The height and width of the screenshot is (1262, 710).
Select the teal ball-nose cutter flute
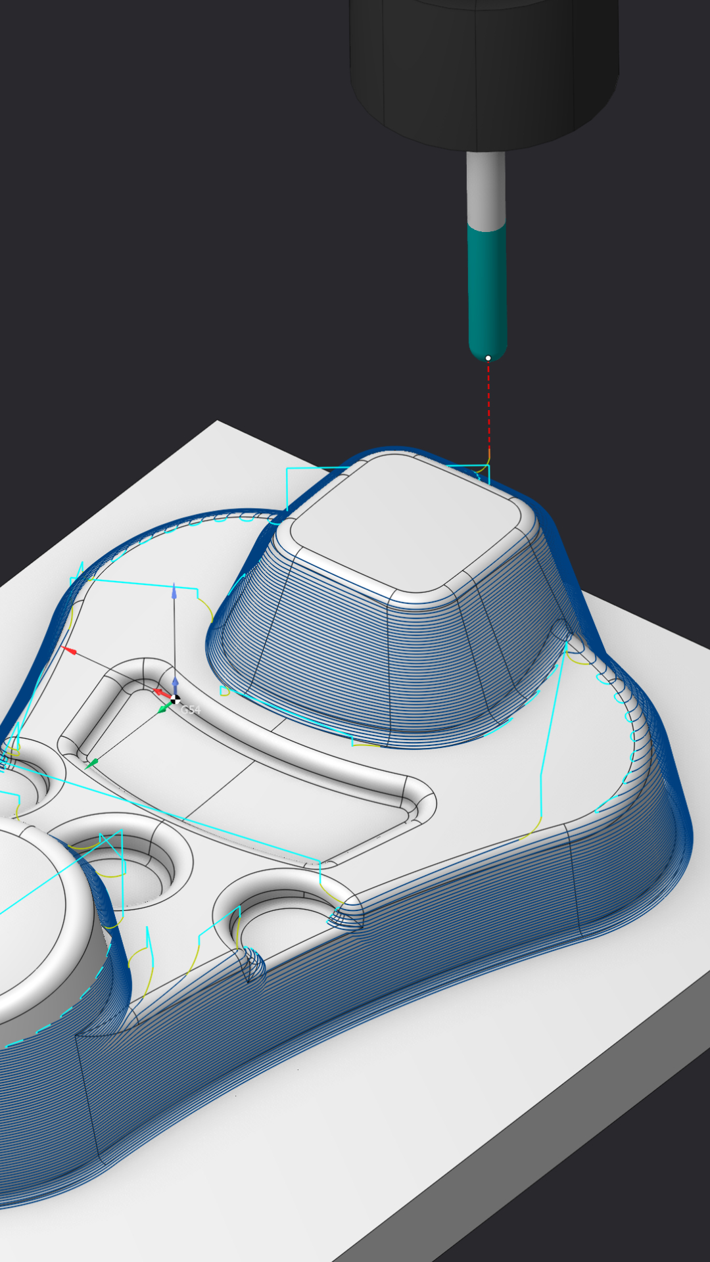pyautogui.click(x=487, y=289)
